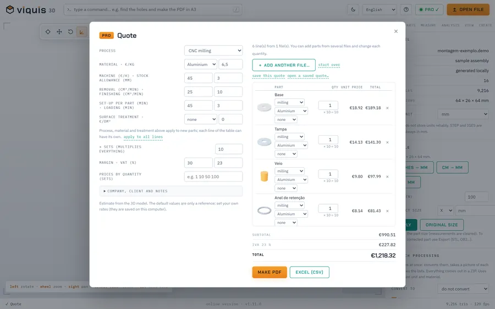Click the Open File button
Screen dimensions: 495x309
tap(468, 9)
